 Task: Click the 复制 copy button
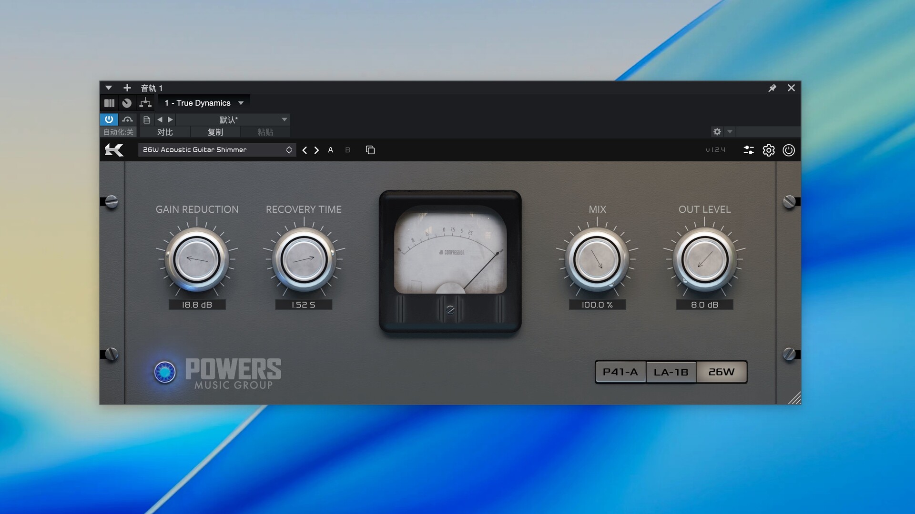coord(215,132)
